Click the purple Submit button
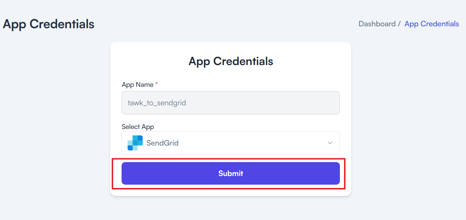 [231, 173]
